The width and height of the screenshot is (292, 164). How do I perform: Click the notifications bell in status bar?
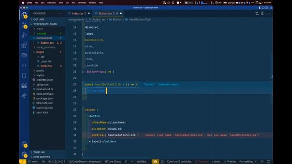point(268,162)
